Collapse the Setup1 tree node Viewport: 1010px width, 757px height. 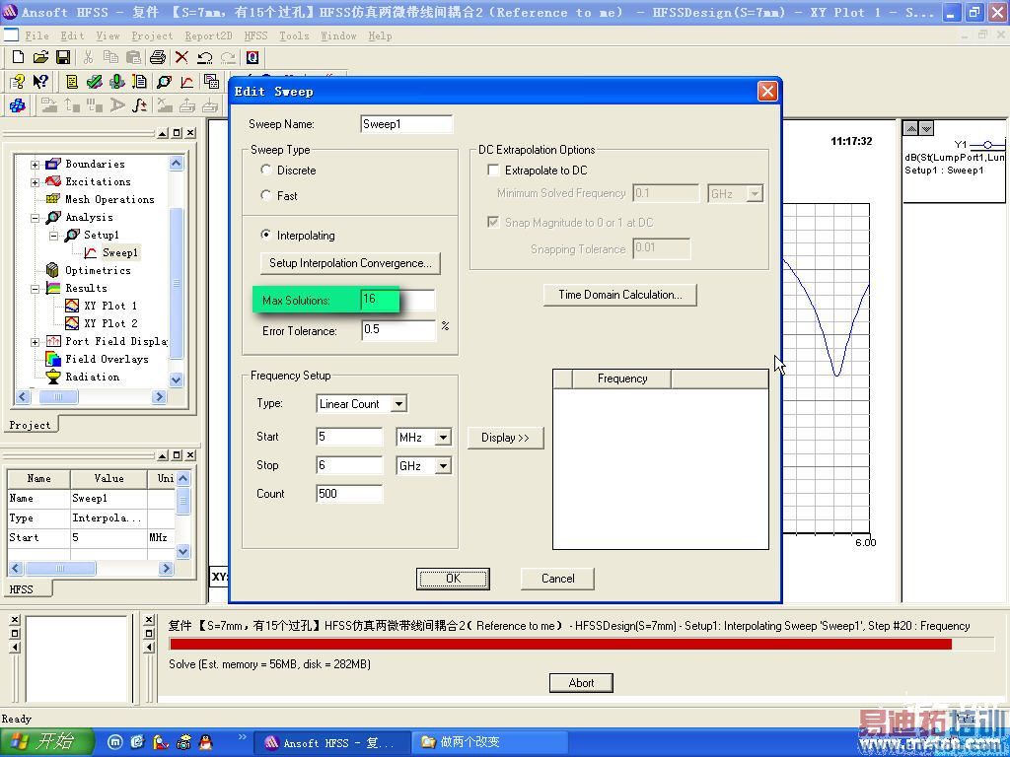54,236
